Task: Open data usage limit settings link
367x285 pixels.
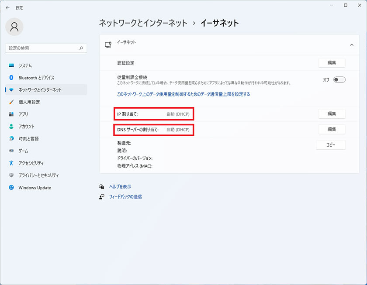Action: 183,94
